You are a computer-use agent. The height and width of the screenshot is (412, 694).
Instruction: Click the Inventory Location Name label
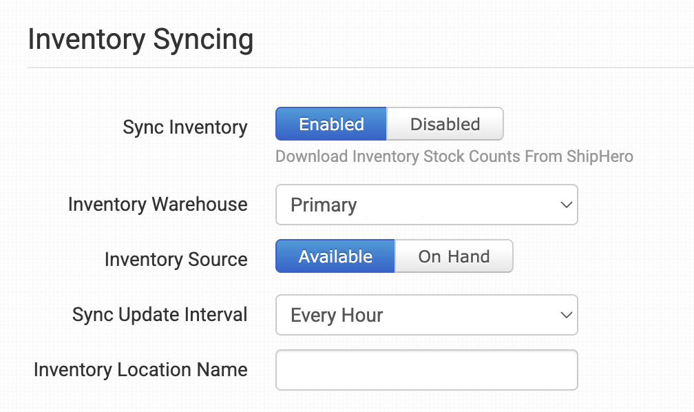click(x=140, y=370)
